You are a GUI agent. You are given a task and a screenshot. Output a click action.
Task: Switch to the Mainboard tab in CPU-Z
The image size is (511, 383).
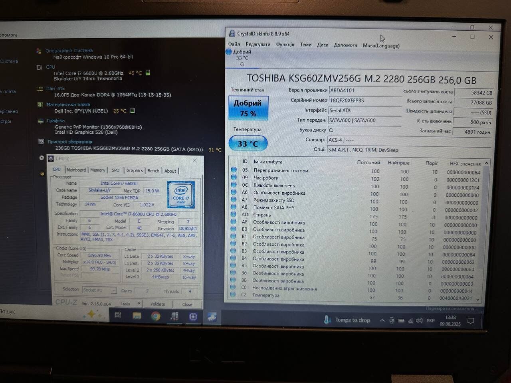coord(76,170)
